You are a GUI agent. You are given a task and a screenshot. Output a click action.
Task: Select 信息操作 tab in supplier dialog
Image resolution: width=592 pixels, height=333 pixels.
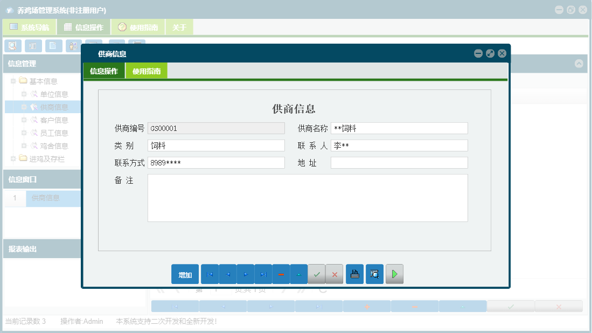pos(104,71)
